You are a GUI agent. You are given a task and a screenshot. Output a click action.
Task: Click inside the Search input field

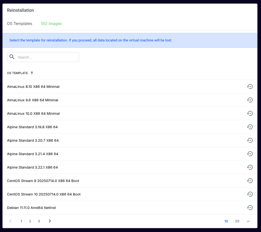tap(47, 57)
